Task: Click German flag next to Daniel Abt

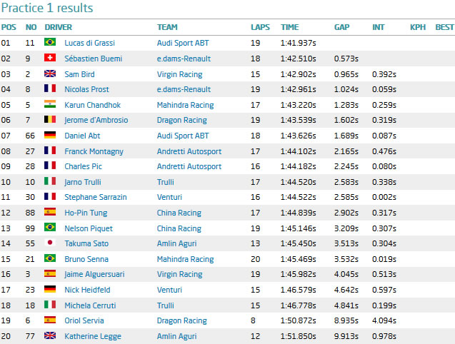Action: (x=50, y=135)
